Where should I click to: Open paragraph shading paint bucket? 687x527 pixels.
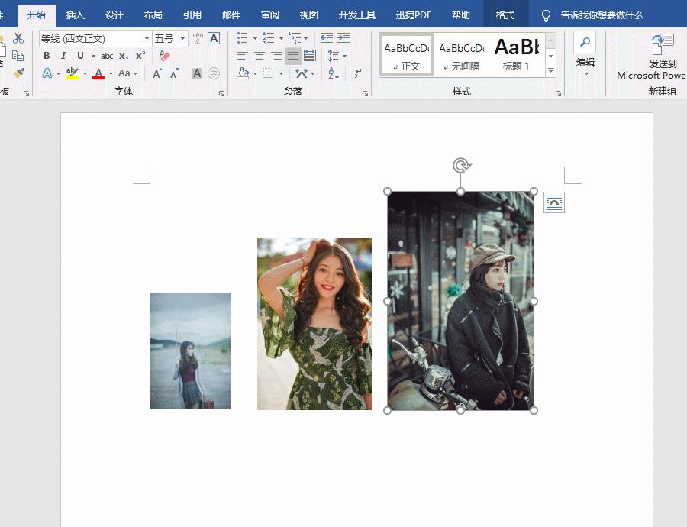click(243, 73)
